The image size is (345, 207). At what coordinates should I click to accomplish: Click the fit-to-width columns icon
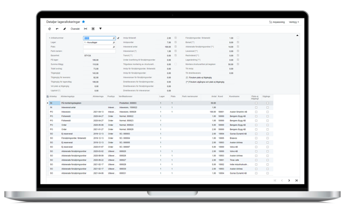pos(86,29)
